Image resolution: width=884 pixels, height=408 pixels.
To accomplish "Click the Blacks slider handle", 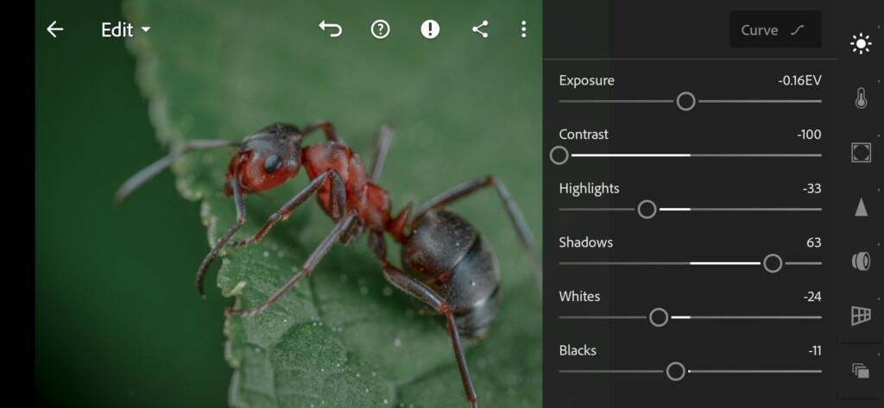I will (675, 372).
